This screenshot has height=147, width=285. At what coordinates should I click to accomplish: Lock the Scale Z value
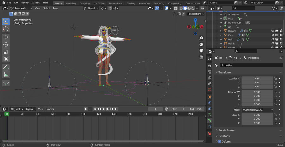[x=275, y=123]
